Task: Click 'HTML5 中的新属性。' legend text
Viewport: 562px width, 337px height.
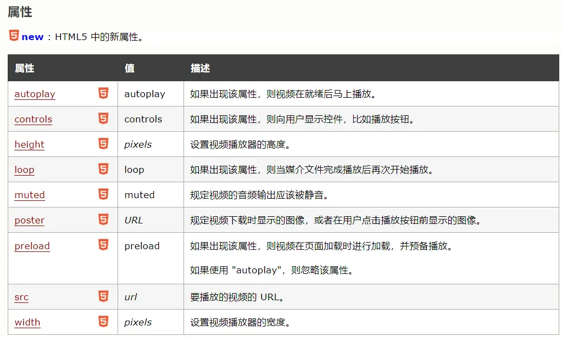Action: (99, 37)
